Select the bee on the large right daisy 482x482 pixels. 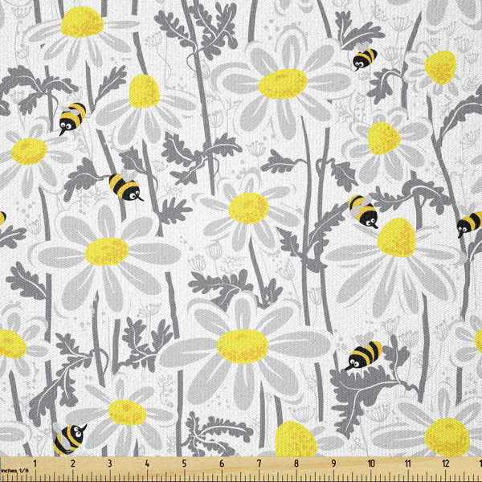364,211
